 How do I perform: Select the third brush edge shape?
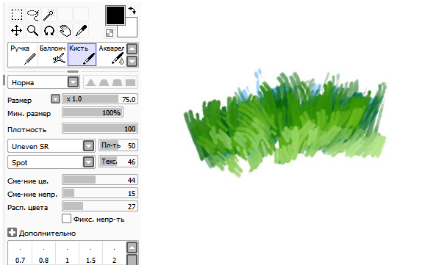pyautogui.click(x=118, y=82)
